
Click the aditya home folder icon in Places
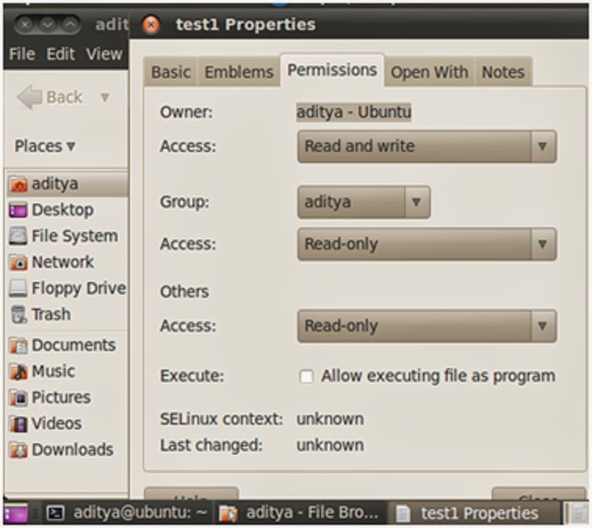click(18, 184)
